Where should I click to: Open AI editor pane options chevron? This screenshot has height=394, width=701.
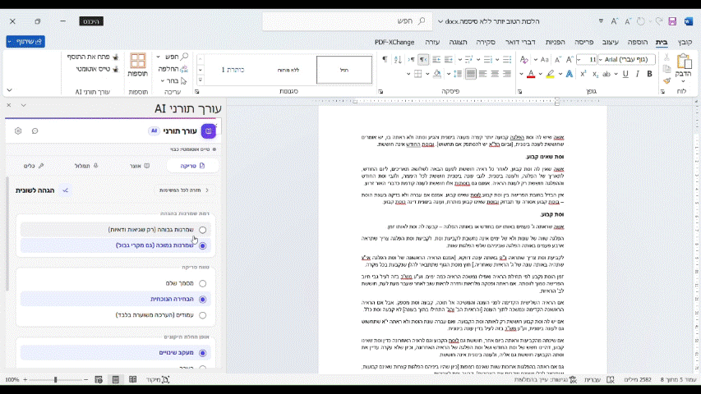23,105
